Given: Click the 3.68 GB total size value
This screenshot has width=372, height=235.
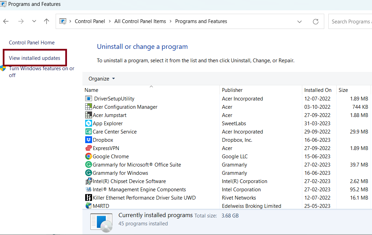Looking at the screenshot, I should (230, 216).
